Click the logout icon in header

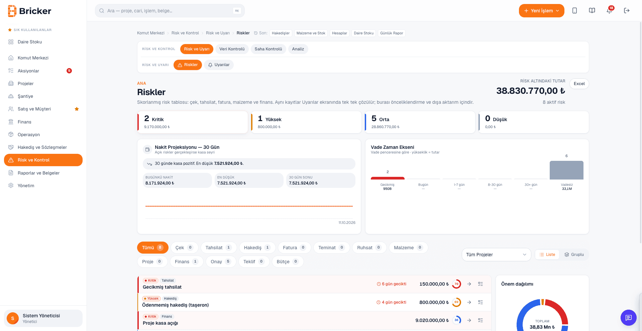pyautogui.click(x=627, y=11)
